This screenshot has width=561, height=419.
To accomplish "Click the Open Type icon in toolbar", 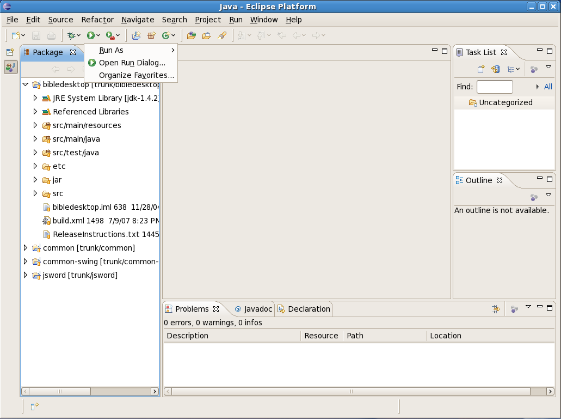I will (191, 35).
